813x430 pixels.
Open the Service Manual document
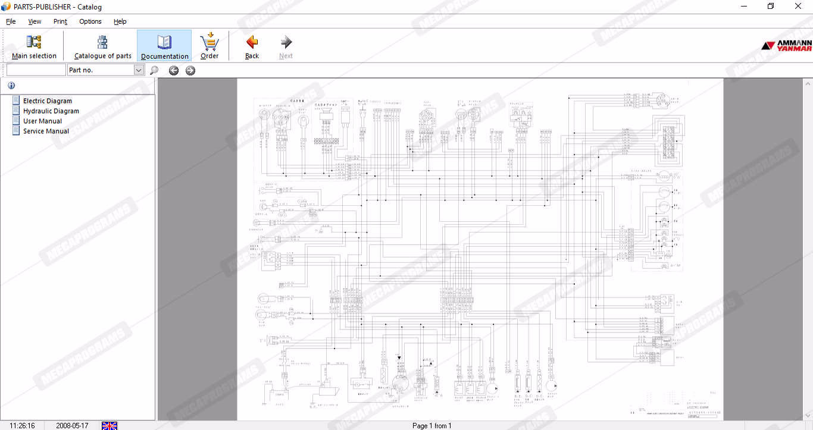[x=46, y=131]
